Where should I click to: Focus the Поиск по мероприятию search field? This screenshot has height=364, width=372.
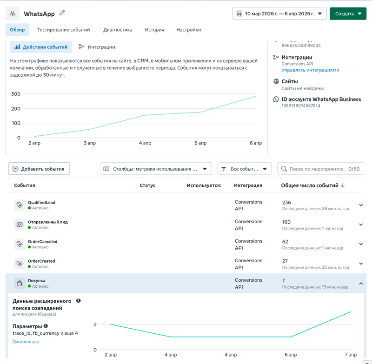click(320, 169)
